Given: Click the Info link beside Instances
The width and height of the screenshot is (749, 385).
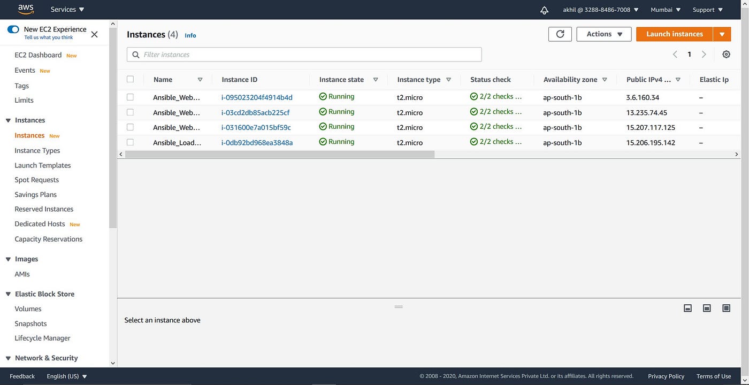Looking at the screenshot, I should tap(190, 35).
